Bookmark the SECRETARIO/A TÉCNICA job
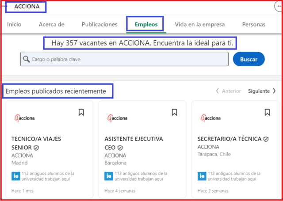Image resolution: width=283 pixels, height=201 pixels. tap(267, 113)
